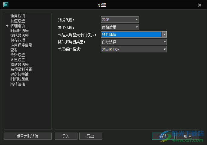Open 代理媒体格式 DNxHR HQX dropdown

pos(134,49)
